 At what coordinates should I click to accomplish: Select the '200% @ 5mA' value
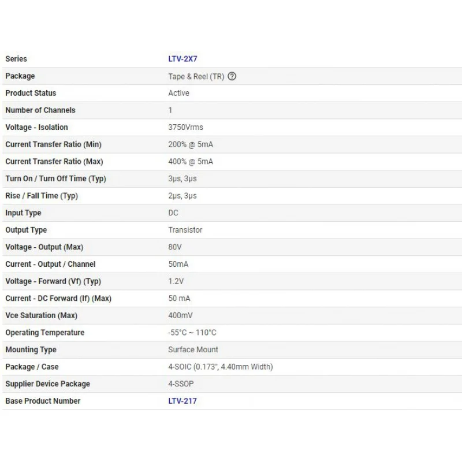click(191, 144)
